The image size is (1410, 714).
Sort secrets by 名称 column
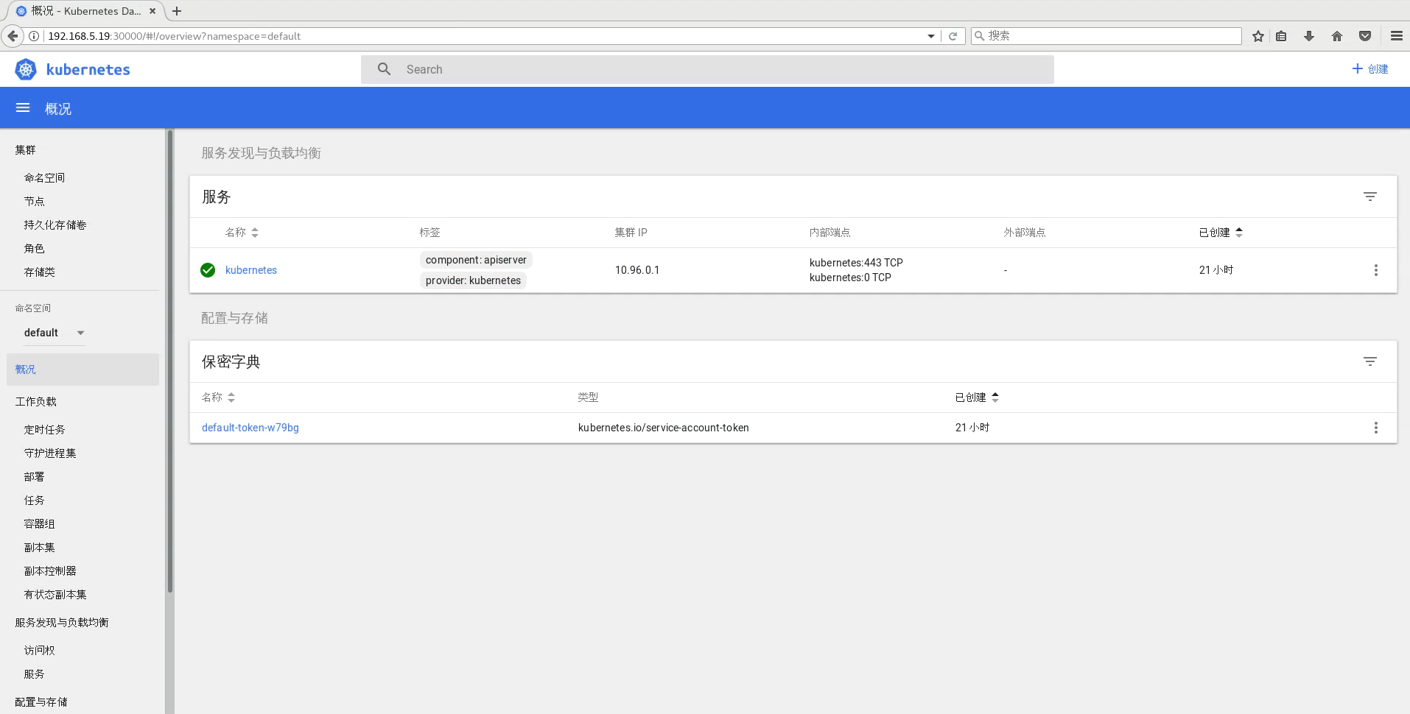click(218, 397)
